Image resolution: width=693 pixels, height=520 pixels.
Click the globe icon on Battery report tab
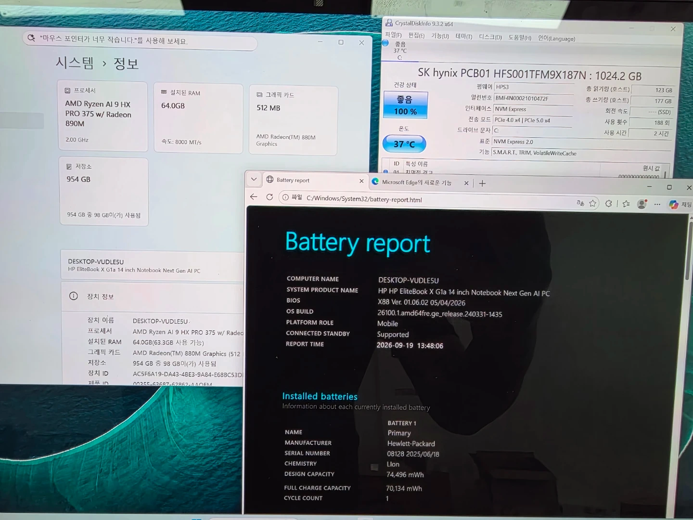click(x=269, y=180)
